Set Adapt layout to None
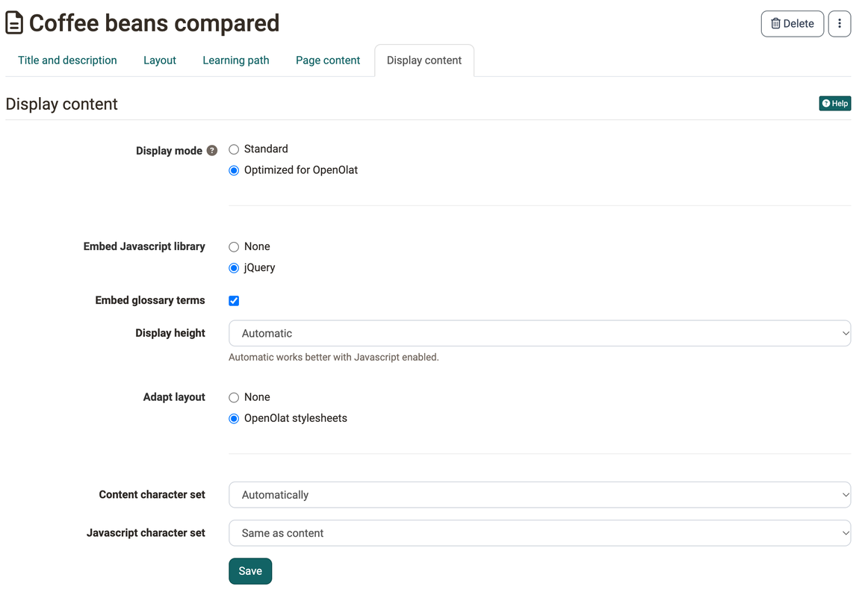Image resolution: width=859 pixels, height=604 pixels. tap(234, 397)
